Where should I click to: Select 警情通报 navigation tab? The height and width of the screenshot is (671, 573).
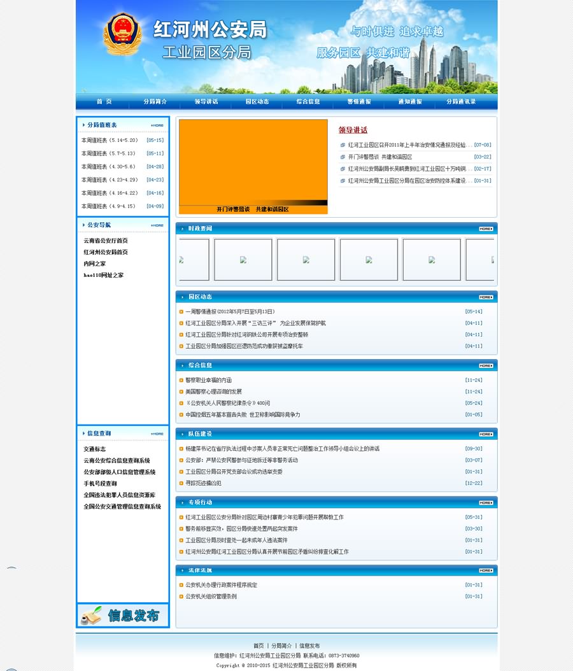(359, 101)
